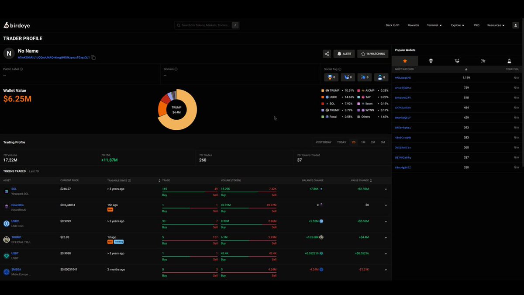This screenshot has height=295, width=524.
Task: Click the ALERT button
Action: (344, 54)
